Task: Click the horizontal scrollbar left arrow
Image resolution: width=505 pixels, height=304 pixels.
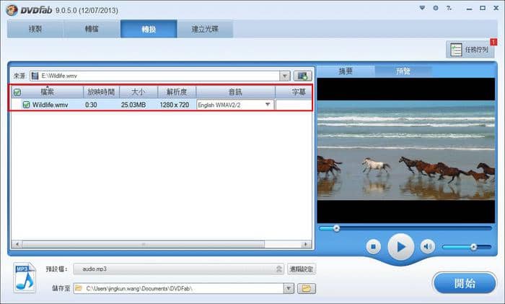Action: [17, 244]
